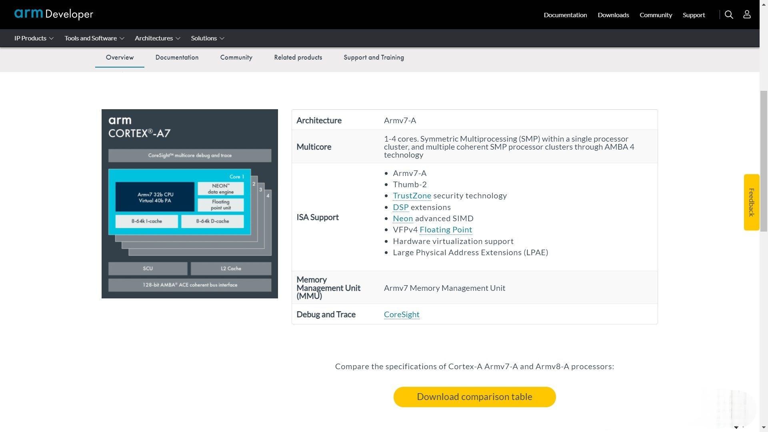Screen dimensions: 768x432
Task: Expand the Solutions dropdown
Action: (208, 38)
